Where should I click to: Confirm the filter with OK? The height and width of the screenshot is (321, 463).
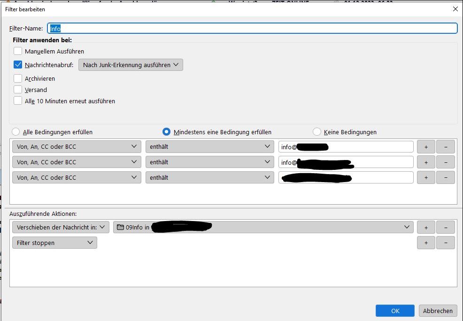[395, 311]
